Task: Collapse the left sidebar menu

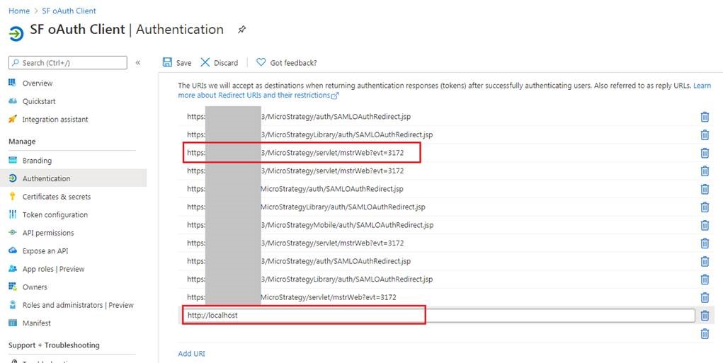Action: [138, 63]
